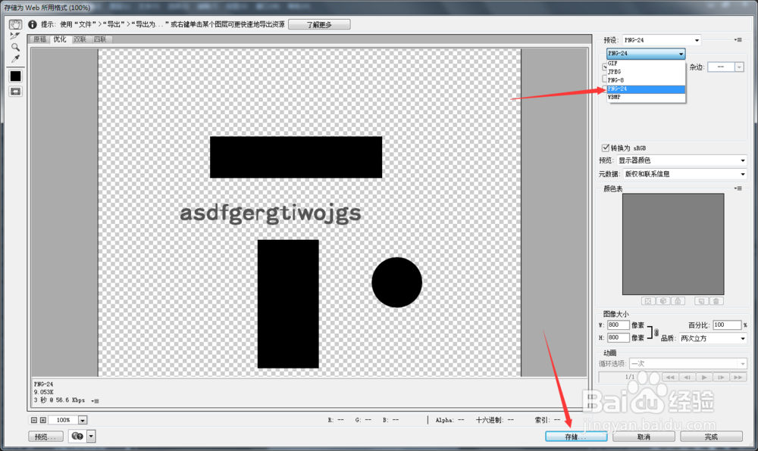This screenshot has width=758, height=451.
Task: Open 品质 两次立方 dropdown
Action: pyautogui.click(x=713, y=338)
